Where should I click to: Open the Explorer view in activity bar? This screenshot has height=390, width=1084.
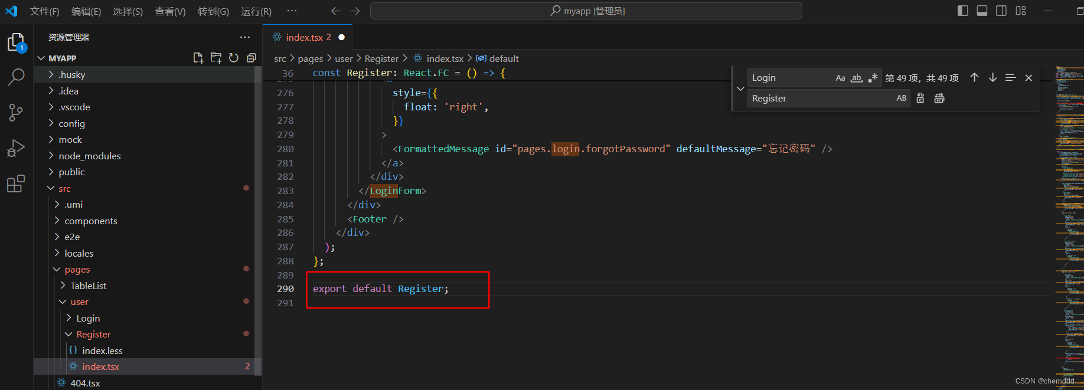click(x=16, y=42)
